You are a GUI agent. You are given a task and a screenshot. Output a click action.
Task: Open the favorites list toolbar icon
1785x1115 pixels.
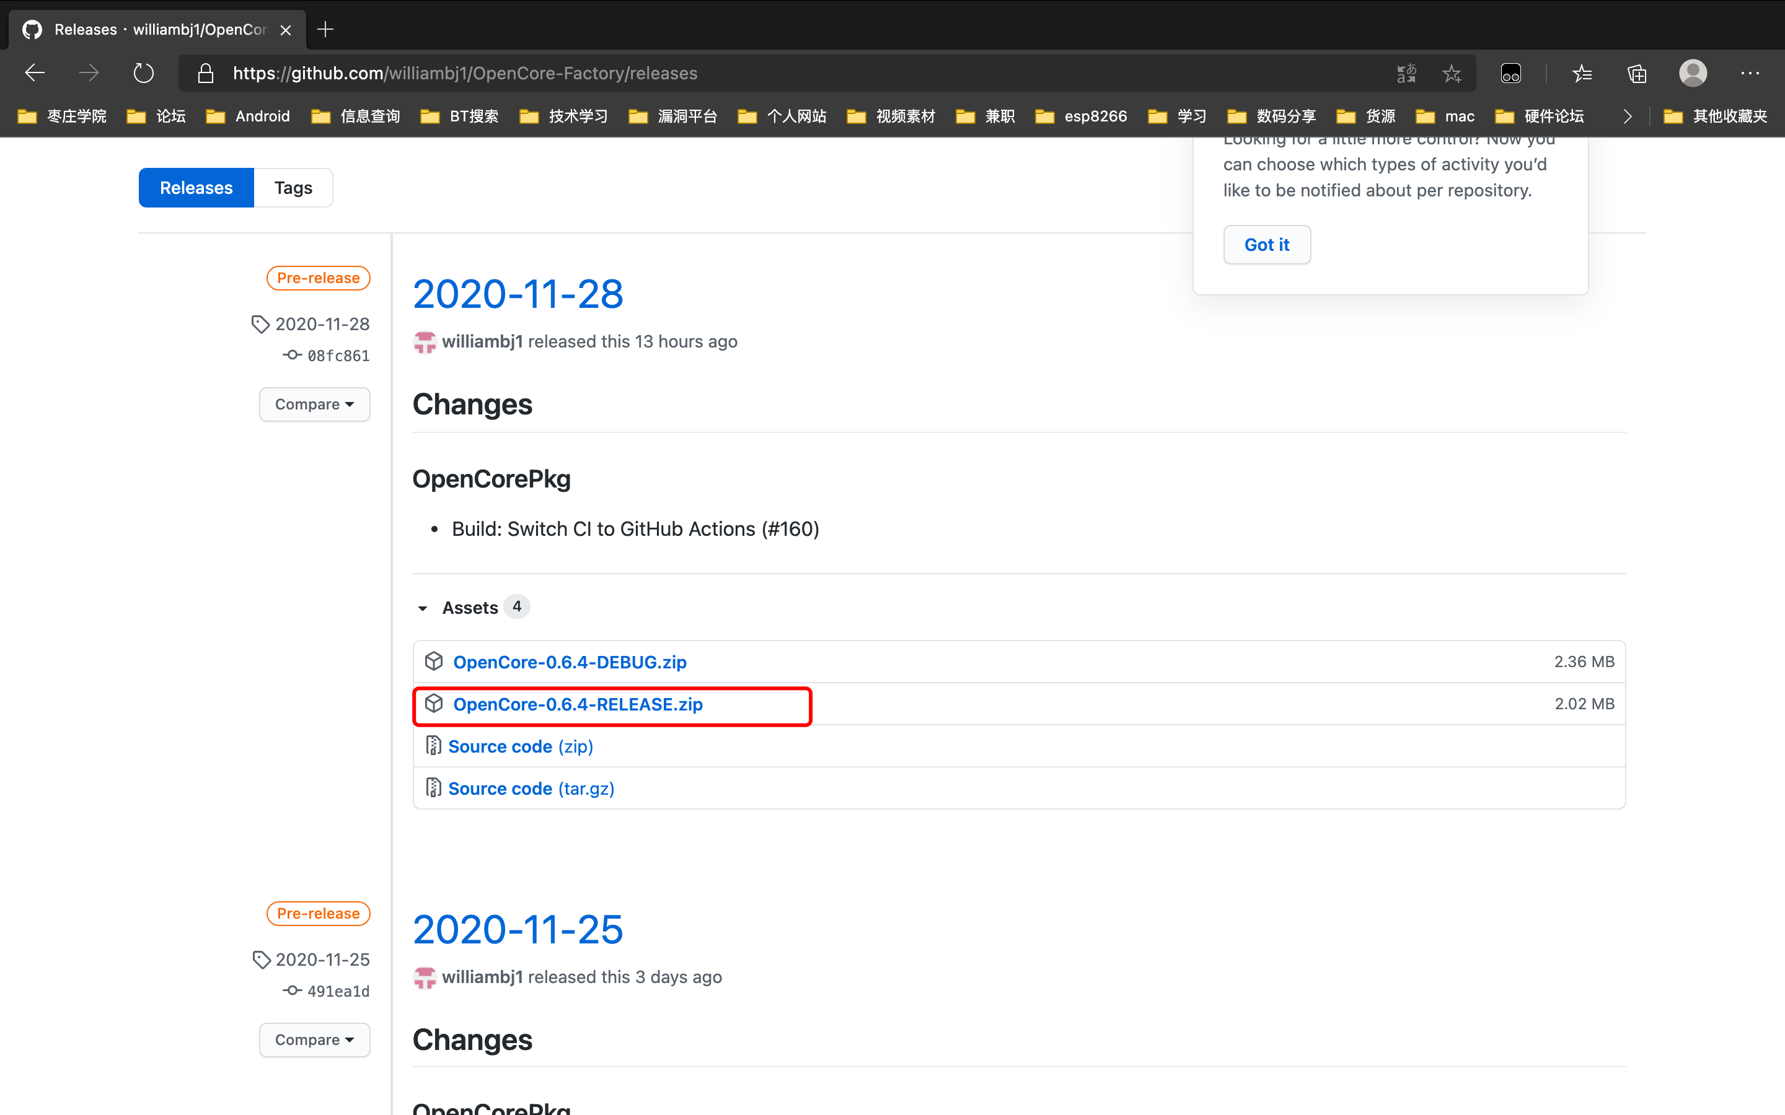click(x=1582, y=73)
